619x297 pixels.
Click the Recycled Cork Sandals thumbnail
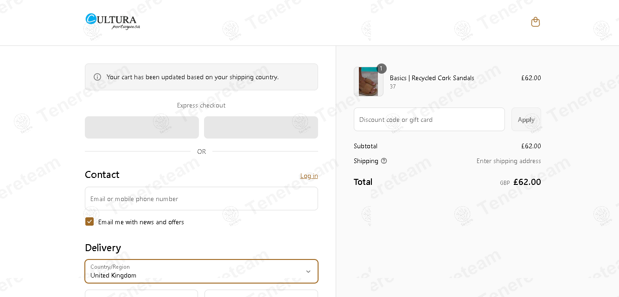coord(369,82)
